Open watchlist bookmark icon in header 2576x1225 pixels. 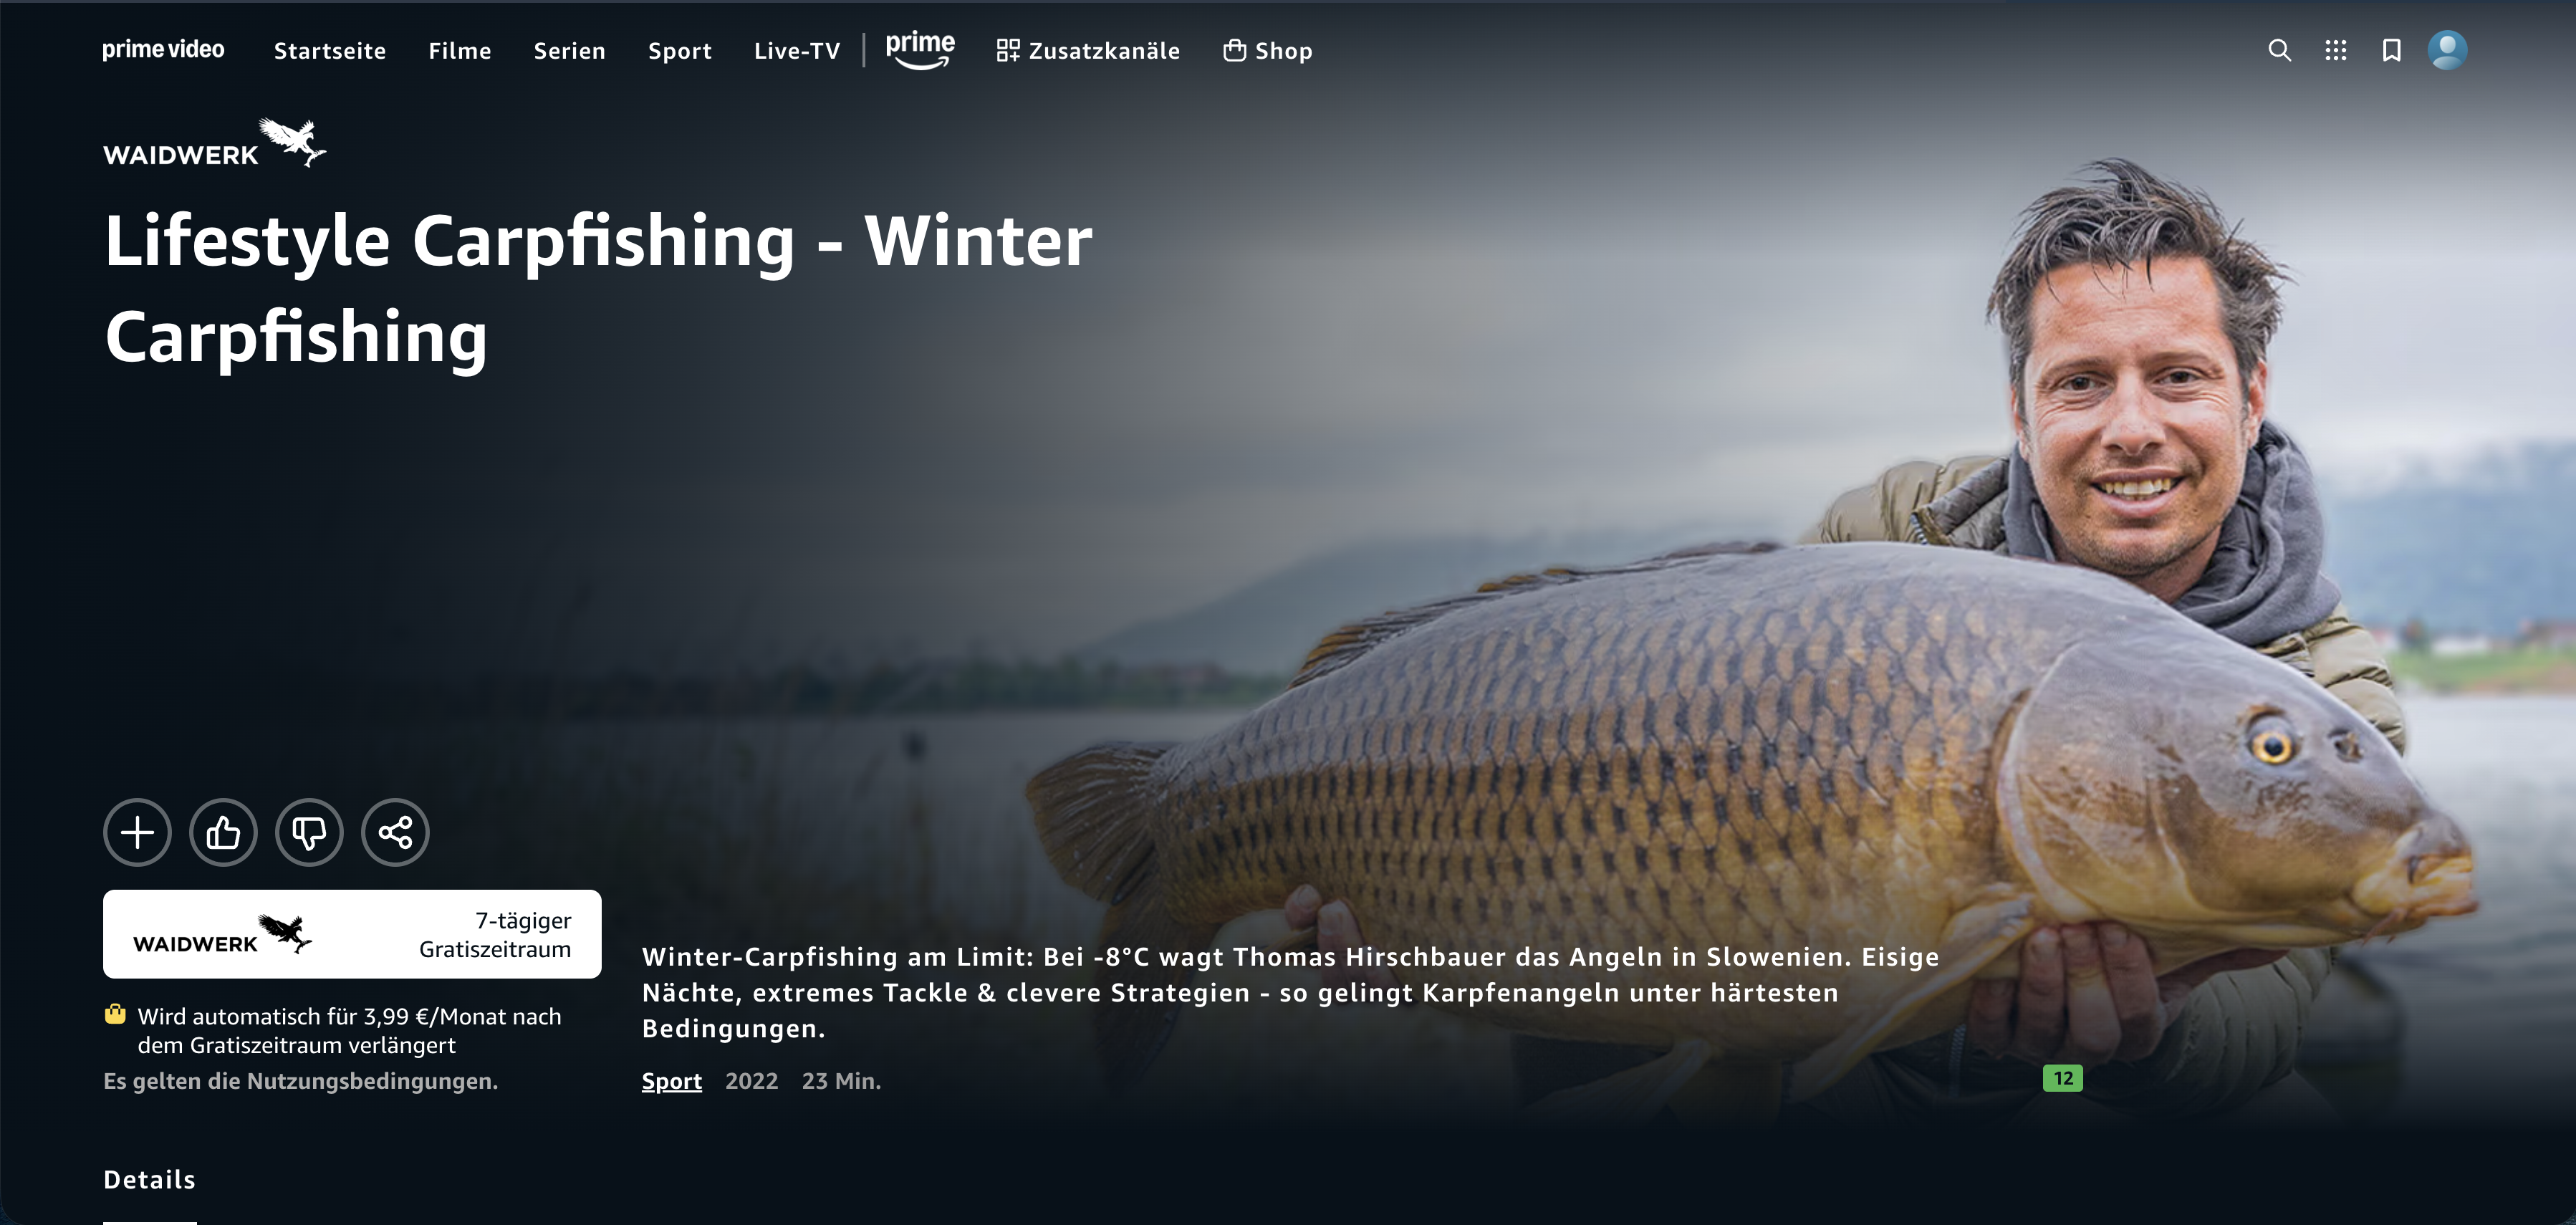tap(2391, 50)
